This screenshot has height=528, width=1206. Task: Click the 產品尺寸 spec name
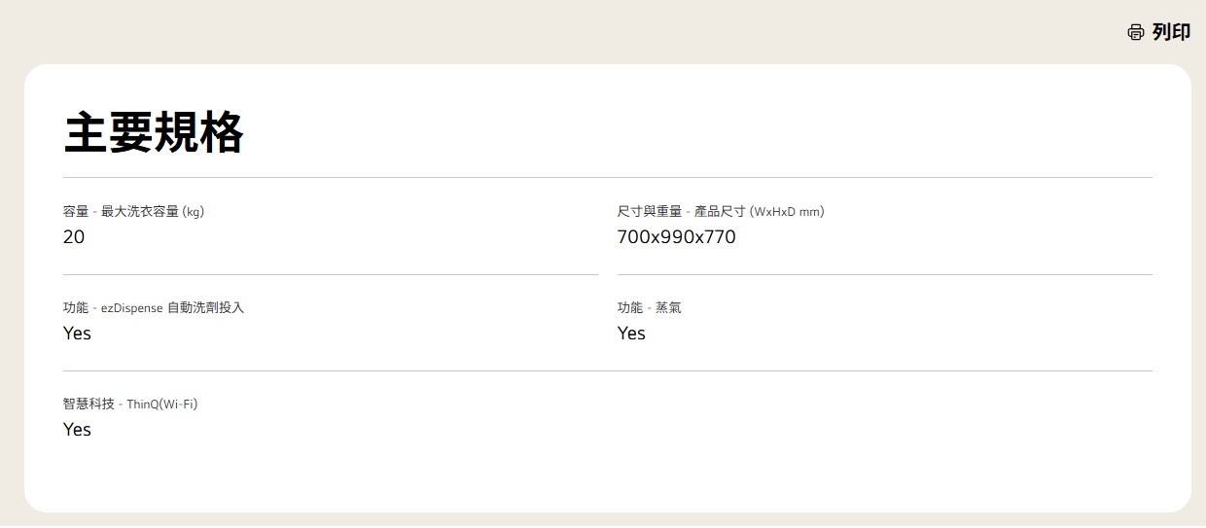720,211
